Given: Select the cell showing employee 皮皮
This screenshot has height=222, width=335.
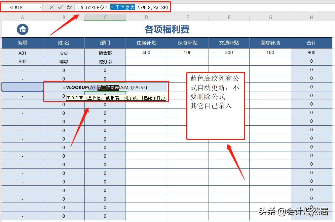Looking at the screenshot, I should (63, 52).
